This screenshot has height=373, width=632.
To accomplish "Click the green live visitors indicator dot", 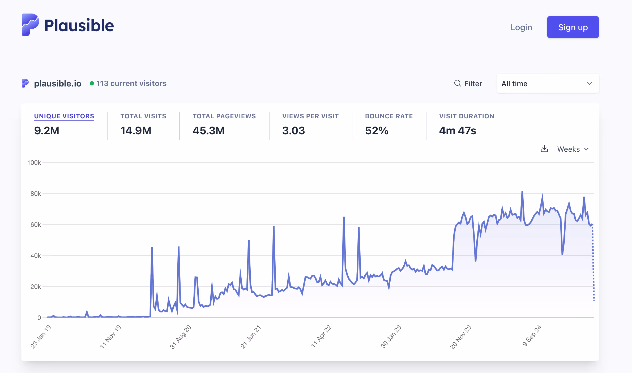I will [92, 83].
